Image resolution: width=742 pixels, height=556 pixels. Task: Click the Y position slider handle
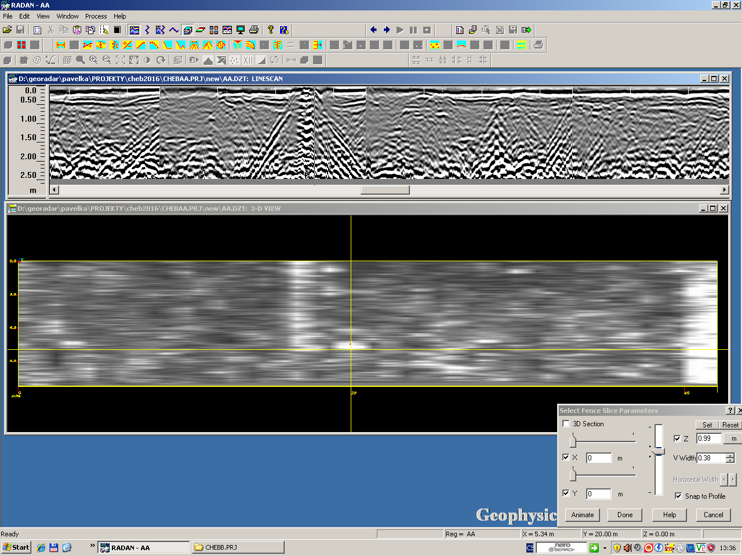573,475
